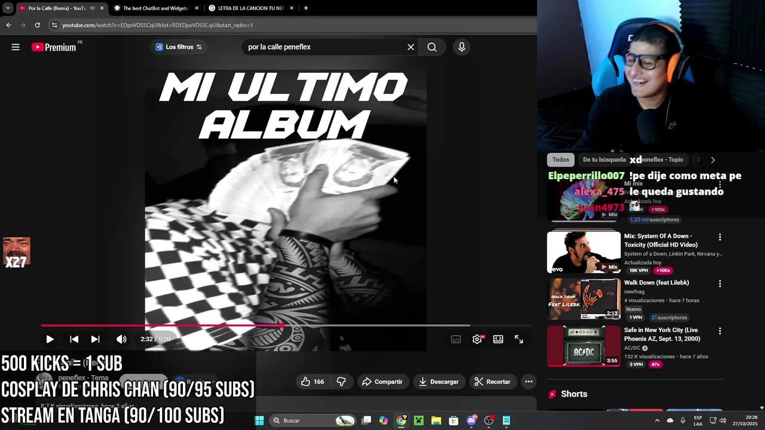
Task: Open the Windows Start menu
Action: (x=259, y=420)
